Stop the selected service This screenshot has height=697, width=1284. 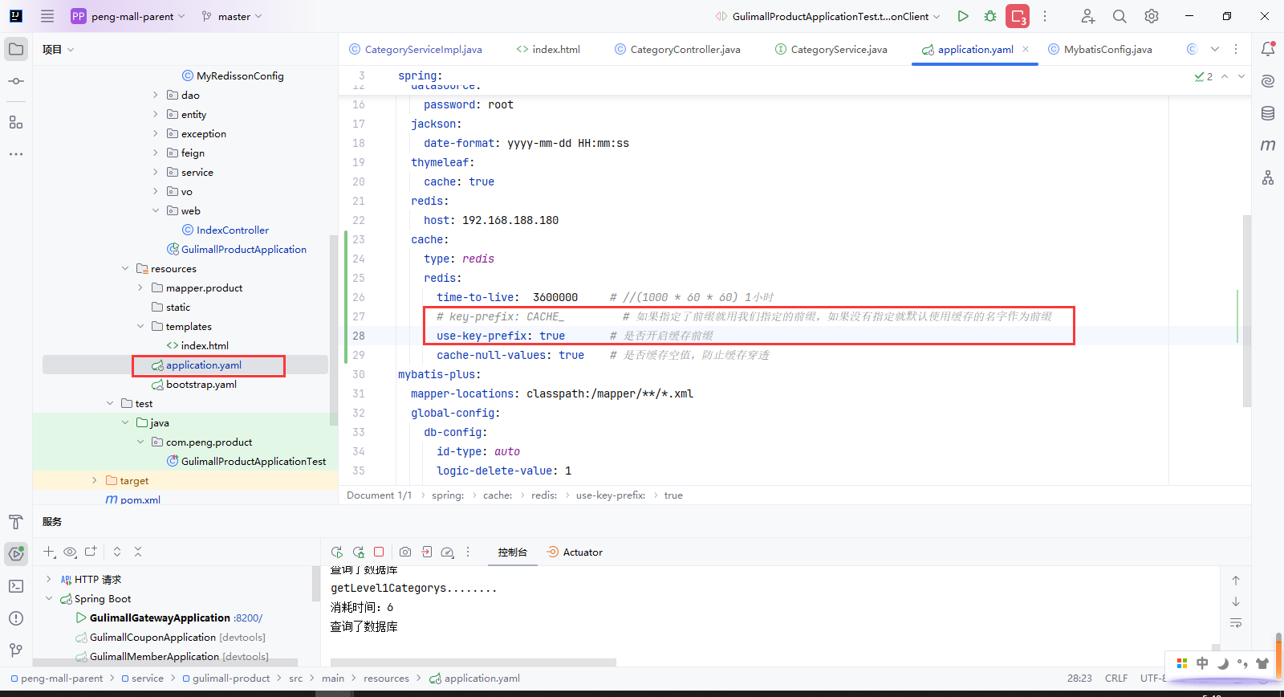click(379, 552)
